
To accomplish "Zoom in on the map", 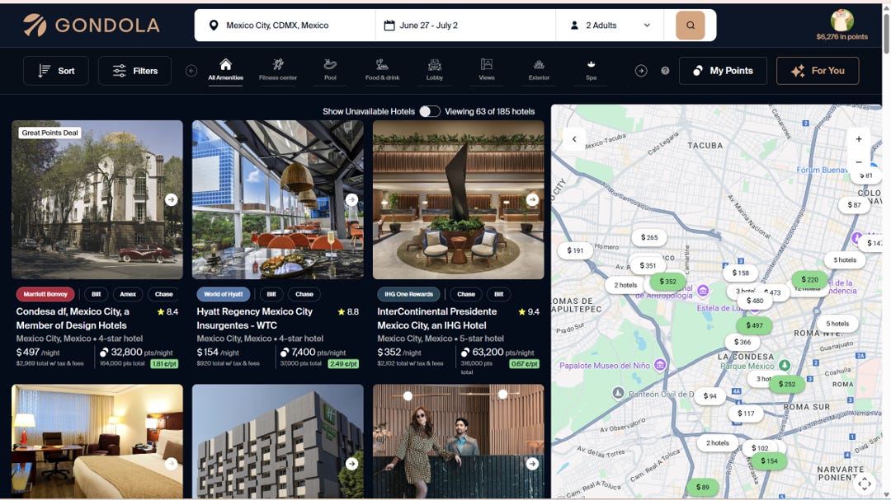I will 859,139.
